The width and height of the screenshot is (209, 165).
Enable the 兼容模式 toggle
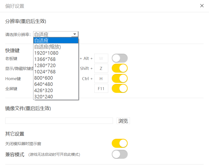[119, 154]
